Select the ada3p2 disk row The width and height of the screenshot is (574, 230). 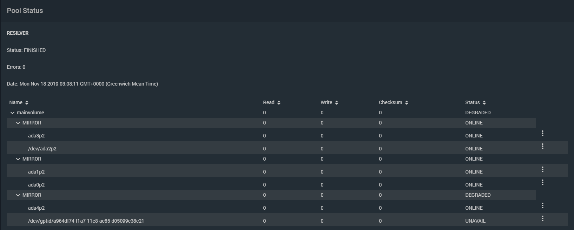pyautogui.click(x=36, y=136)
